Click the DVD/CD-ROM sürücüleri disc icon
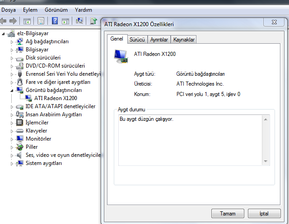289x224 pixels. click(x=20, y=66)
